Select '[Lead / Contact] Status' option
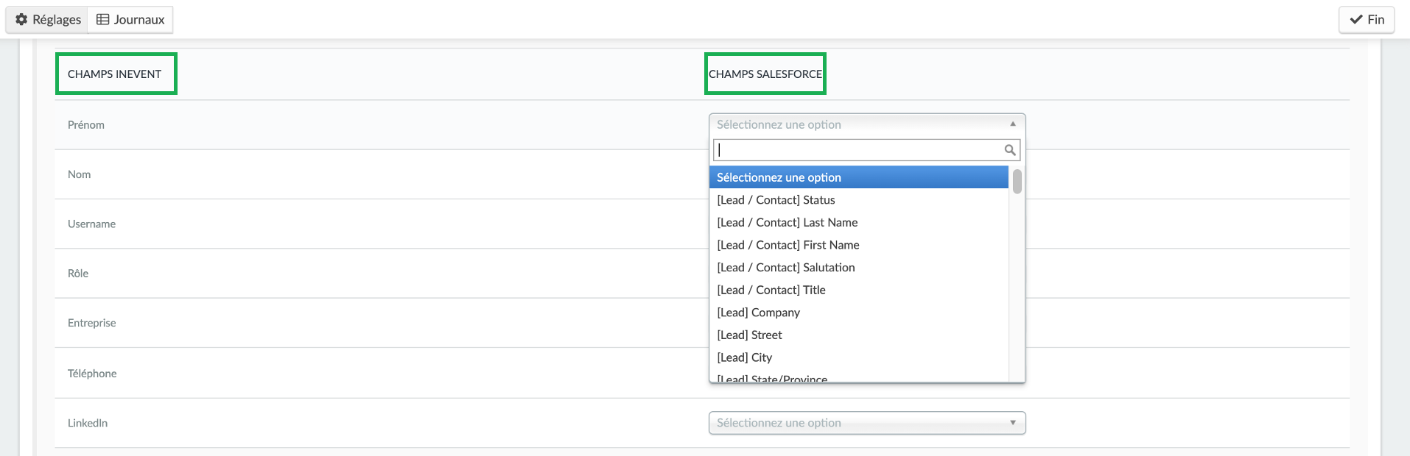This screenshot has width=1410, height=456. 859,200
